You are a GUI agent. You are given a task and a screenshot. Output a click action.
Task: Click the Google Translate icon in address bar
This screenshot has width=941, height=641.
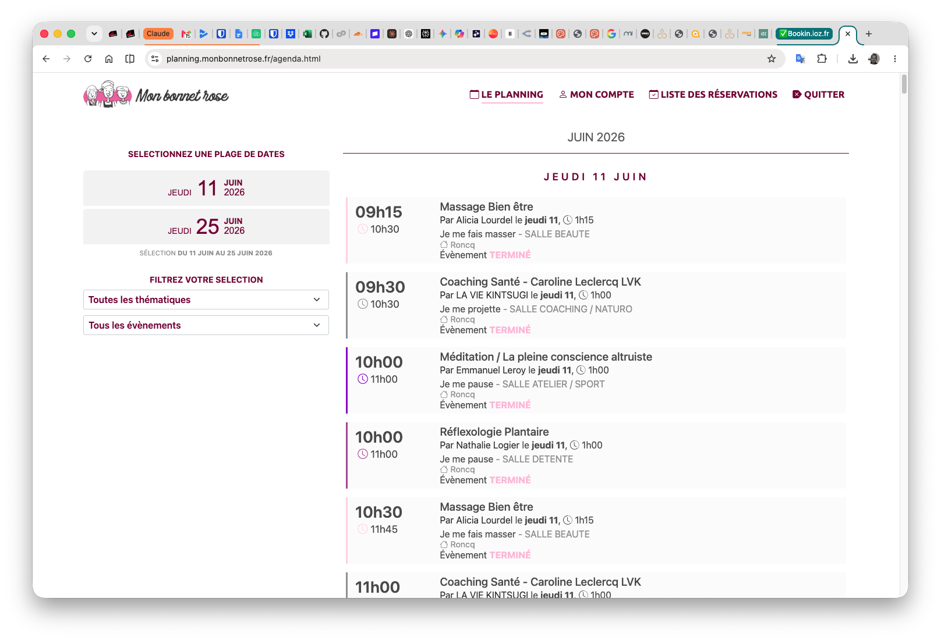coord(801,59)
